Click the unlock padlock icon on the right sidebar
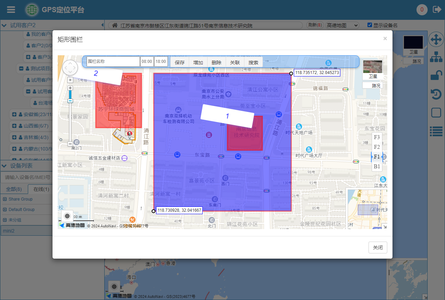445x300 pixels. coord(436,75)
